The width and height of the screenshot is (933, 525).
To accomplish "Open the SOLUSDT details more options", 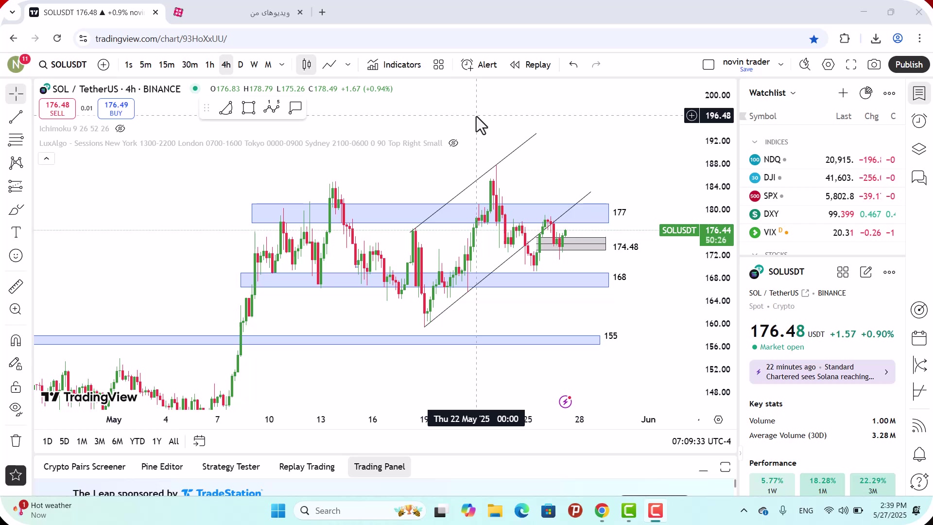I will click(x=889, y=272).
